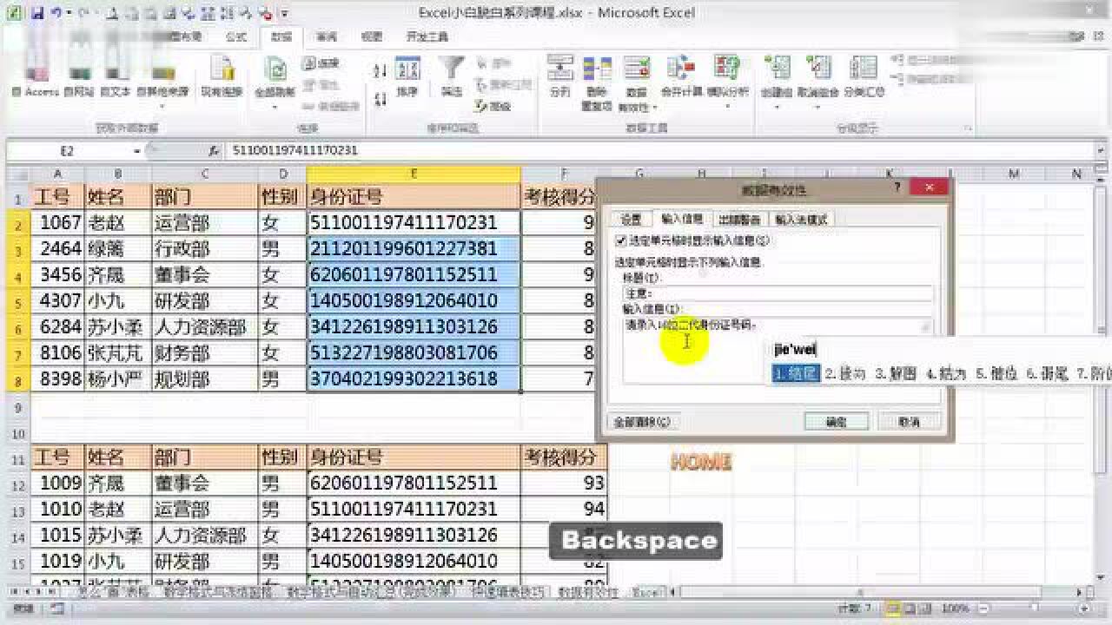Expand the Undo history dropdown arrow

[69, 14]
